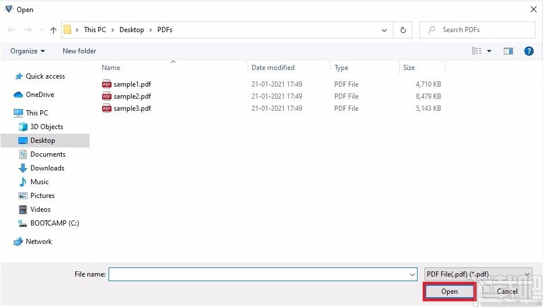Select Desktop in the navigation pane

pyautogui.click(x=45, y=141)
